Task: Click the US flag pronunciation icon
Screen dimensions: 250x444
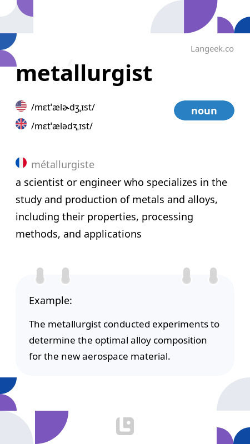Action: coord(21,106)
